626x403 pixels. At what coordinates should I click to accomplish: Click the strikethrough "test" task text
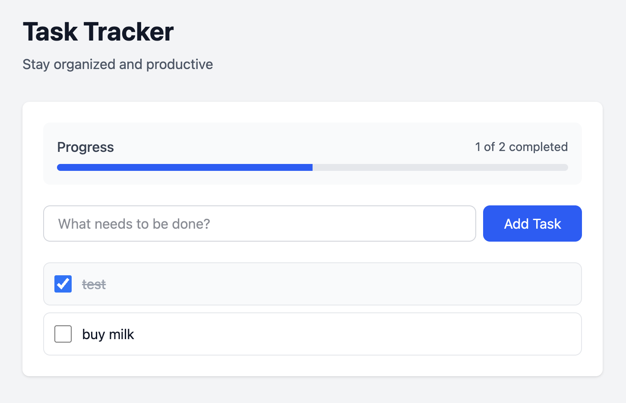tap(94, 284)
